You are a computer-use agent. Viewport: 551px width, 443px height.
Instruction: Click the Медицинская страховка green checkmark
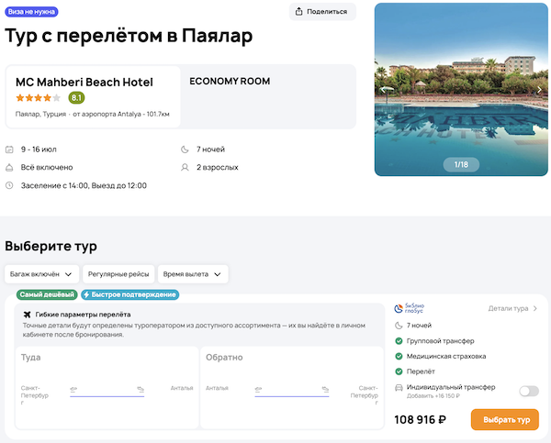coord(399,356)
